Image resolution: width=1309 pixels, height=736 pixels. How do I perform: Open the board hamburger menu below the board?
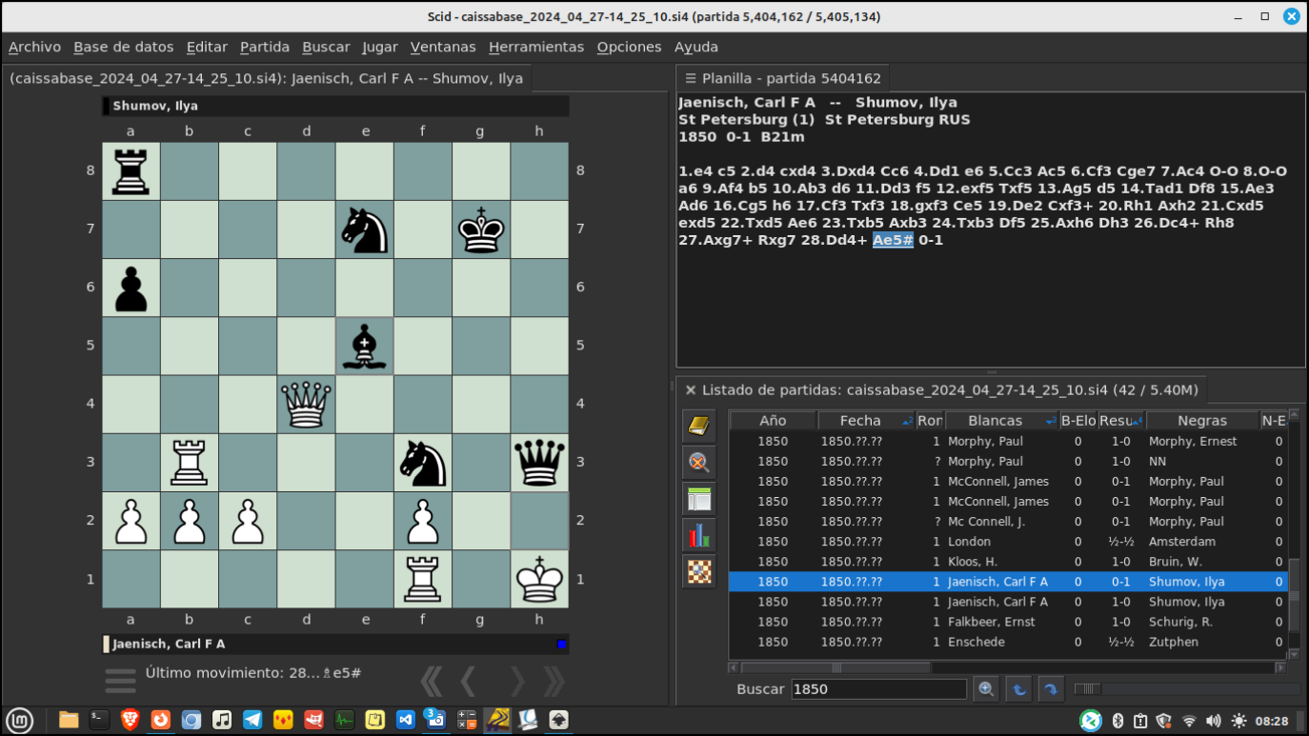coord(120,681)
